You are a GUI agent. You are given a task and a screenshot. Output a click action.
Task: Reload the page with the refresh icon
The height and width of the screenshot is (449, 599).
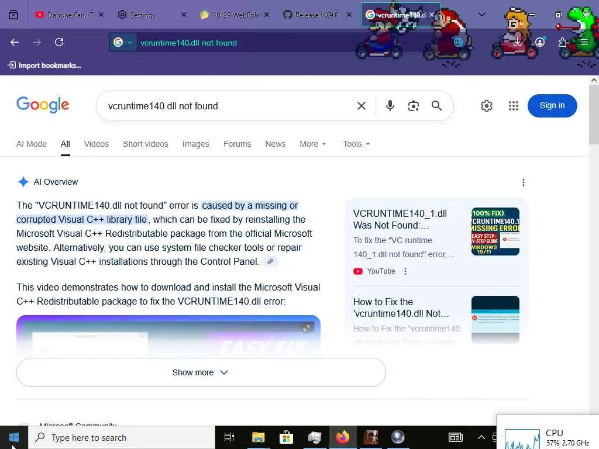[59, 42]
